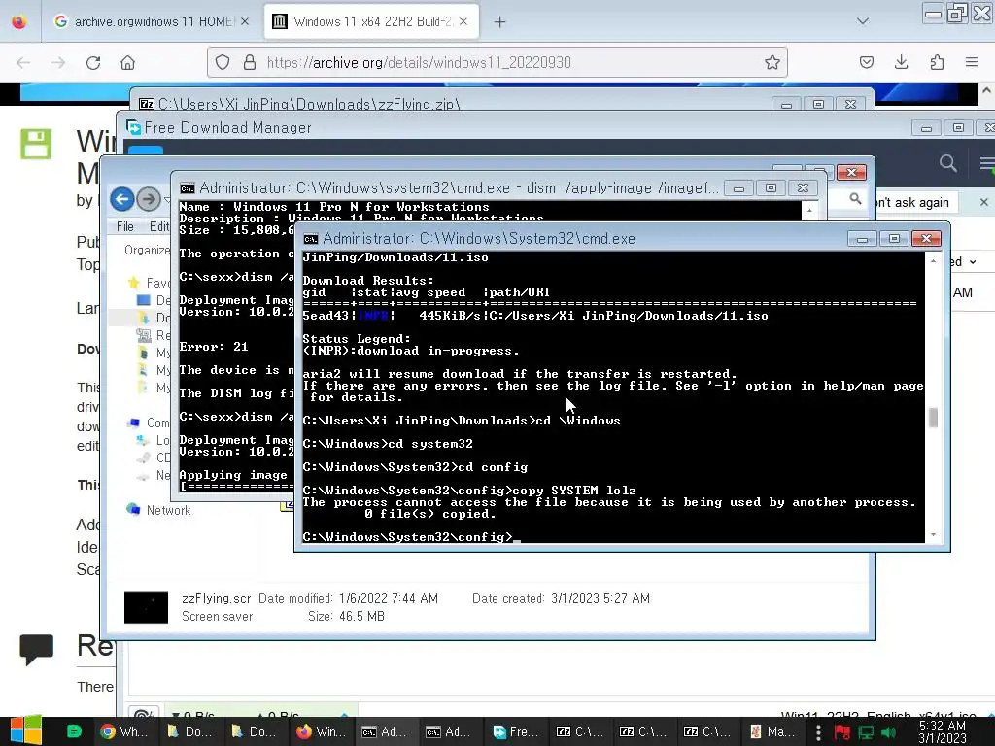Click the Firefox reload page icon

[93, 63]
